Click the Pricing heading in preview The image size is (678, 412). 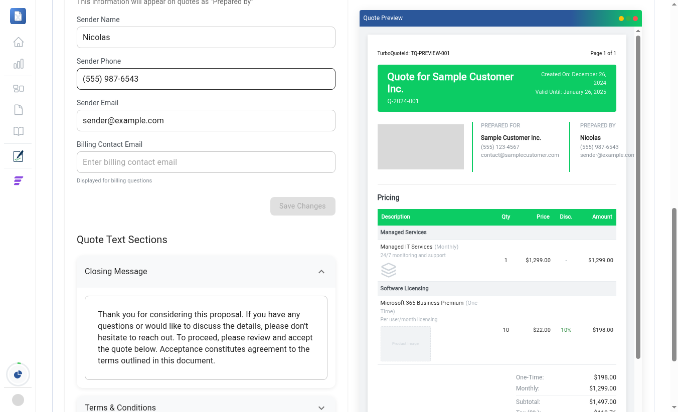[x=389, y=197]
